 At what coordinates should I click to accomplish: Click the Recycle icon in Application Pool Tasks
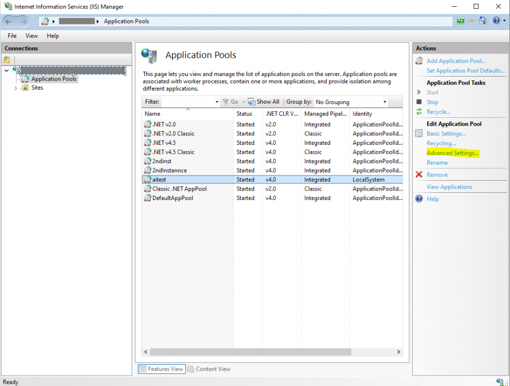(x=419, y=111)
